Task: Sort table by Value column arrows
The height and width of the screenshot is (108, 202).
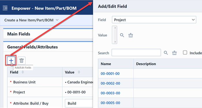Action: (79, 72)
